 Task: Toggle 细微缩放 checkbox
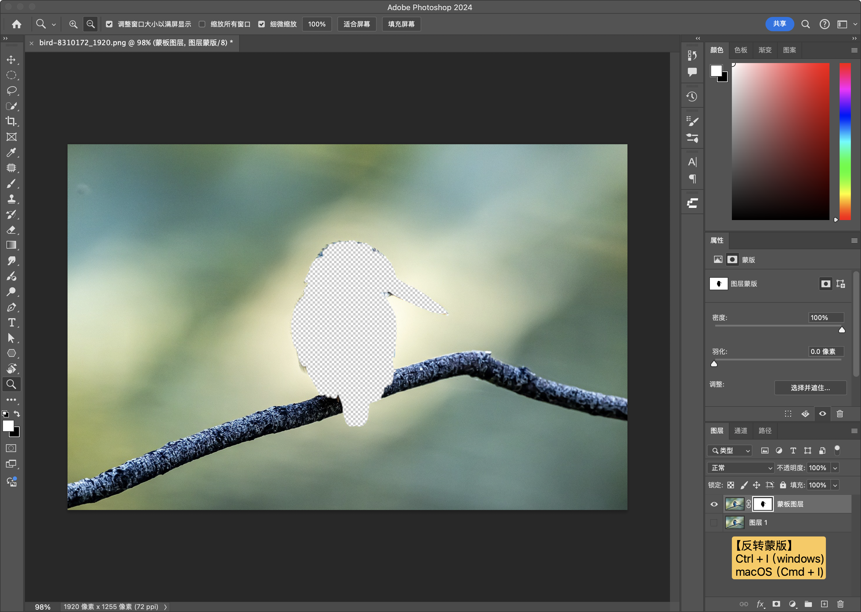[x=262, y=24]
